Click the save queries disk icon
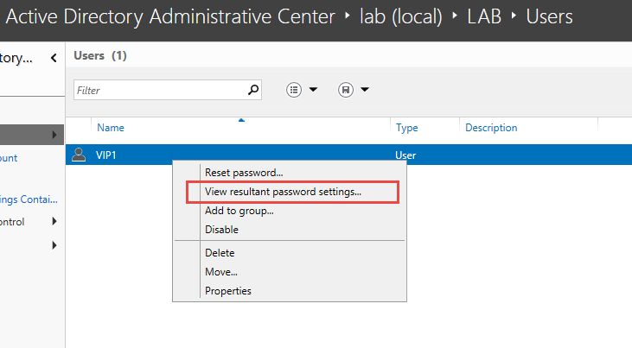The height and width of the screenshot is (348, 632). 346,90
